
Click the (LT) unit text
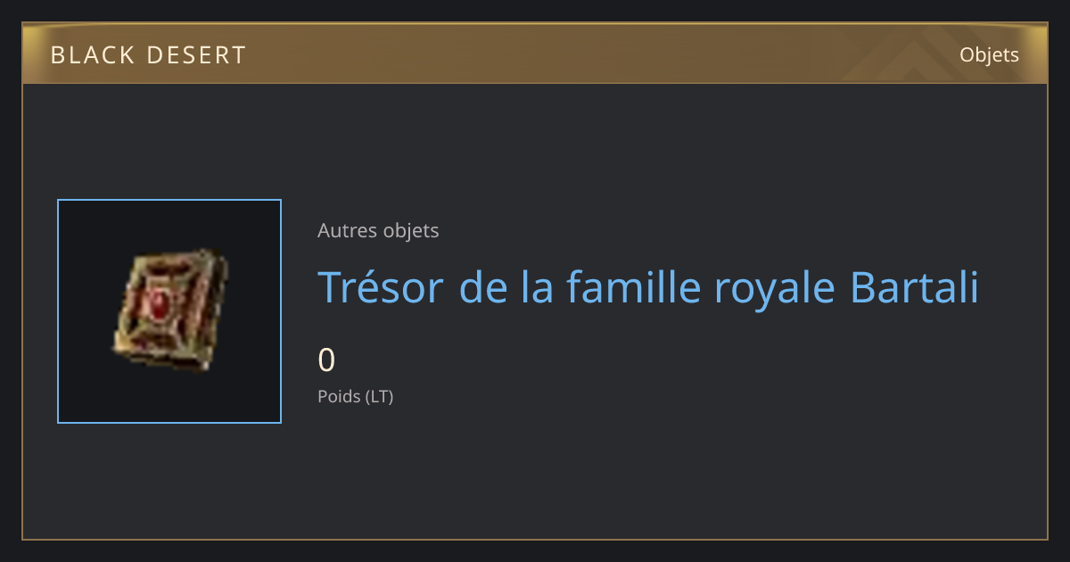pos(379,396)
